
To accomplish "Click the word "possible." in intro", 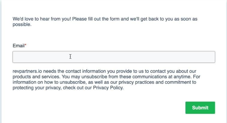I will tap(22, 25).
